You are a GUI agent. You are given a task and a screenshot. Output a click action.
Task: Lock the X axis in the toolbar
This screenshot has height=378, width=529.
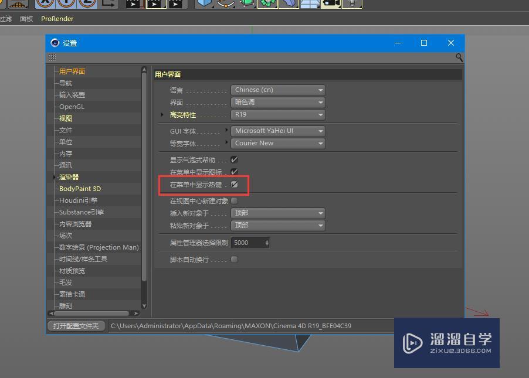click(44, 4)
